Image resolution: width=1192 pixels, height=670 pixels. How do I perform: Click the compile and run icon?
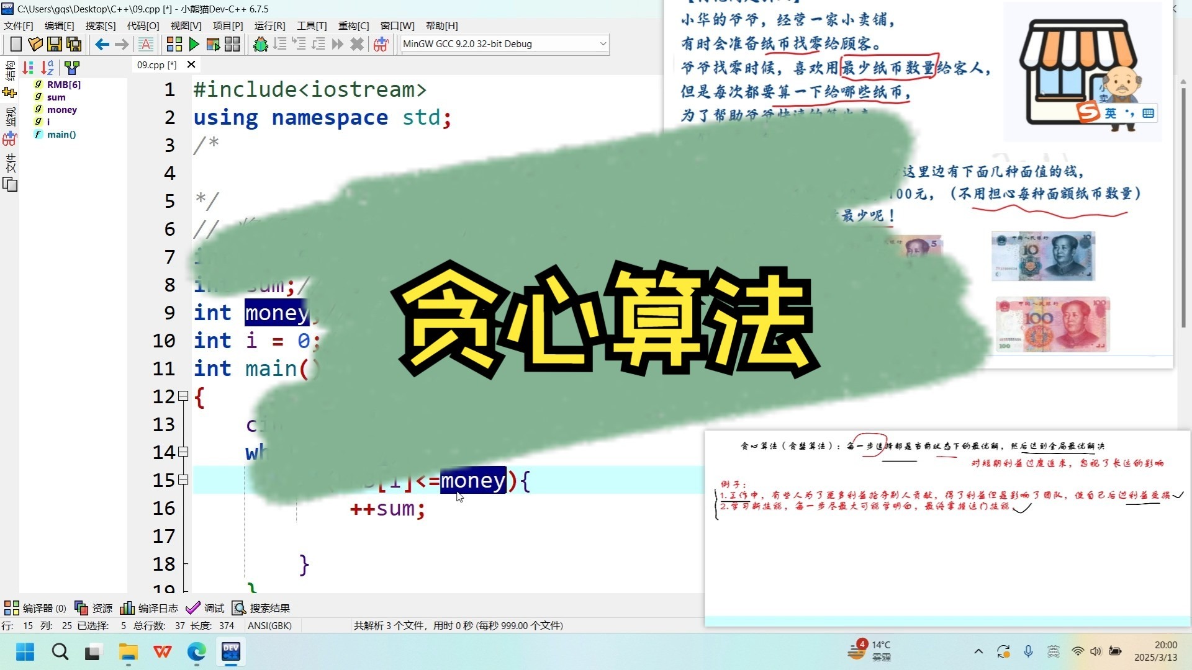(x=212, y=44)
